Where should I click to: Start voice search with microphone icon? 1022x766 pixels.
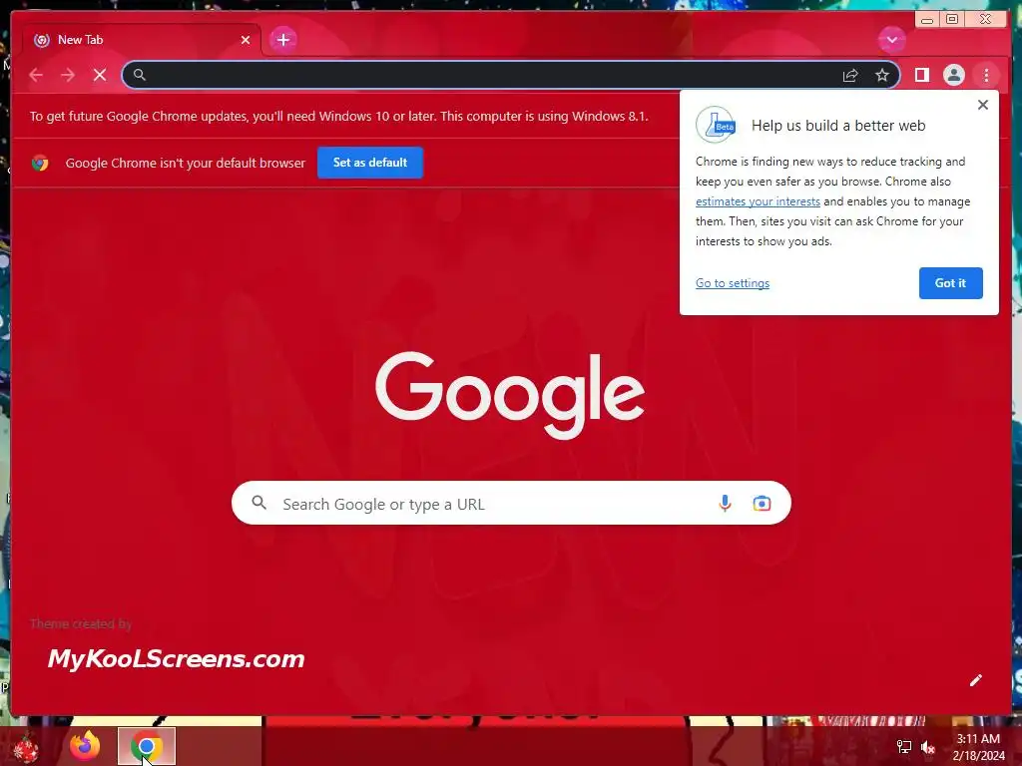coord(725,503)
